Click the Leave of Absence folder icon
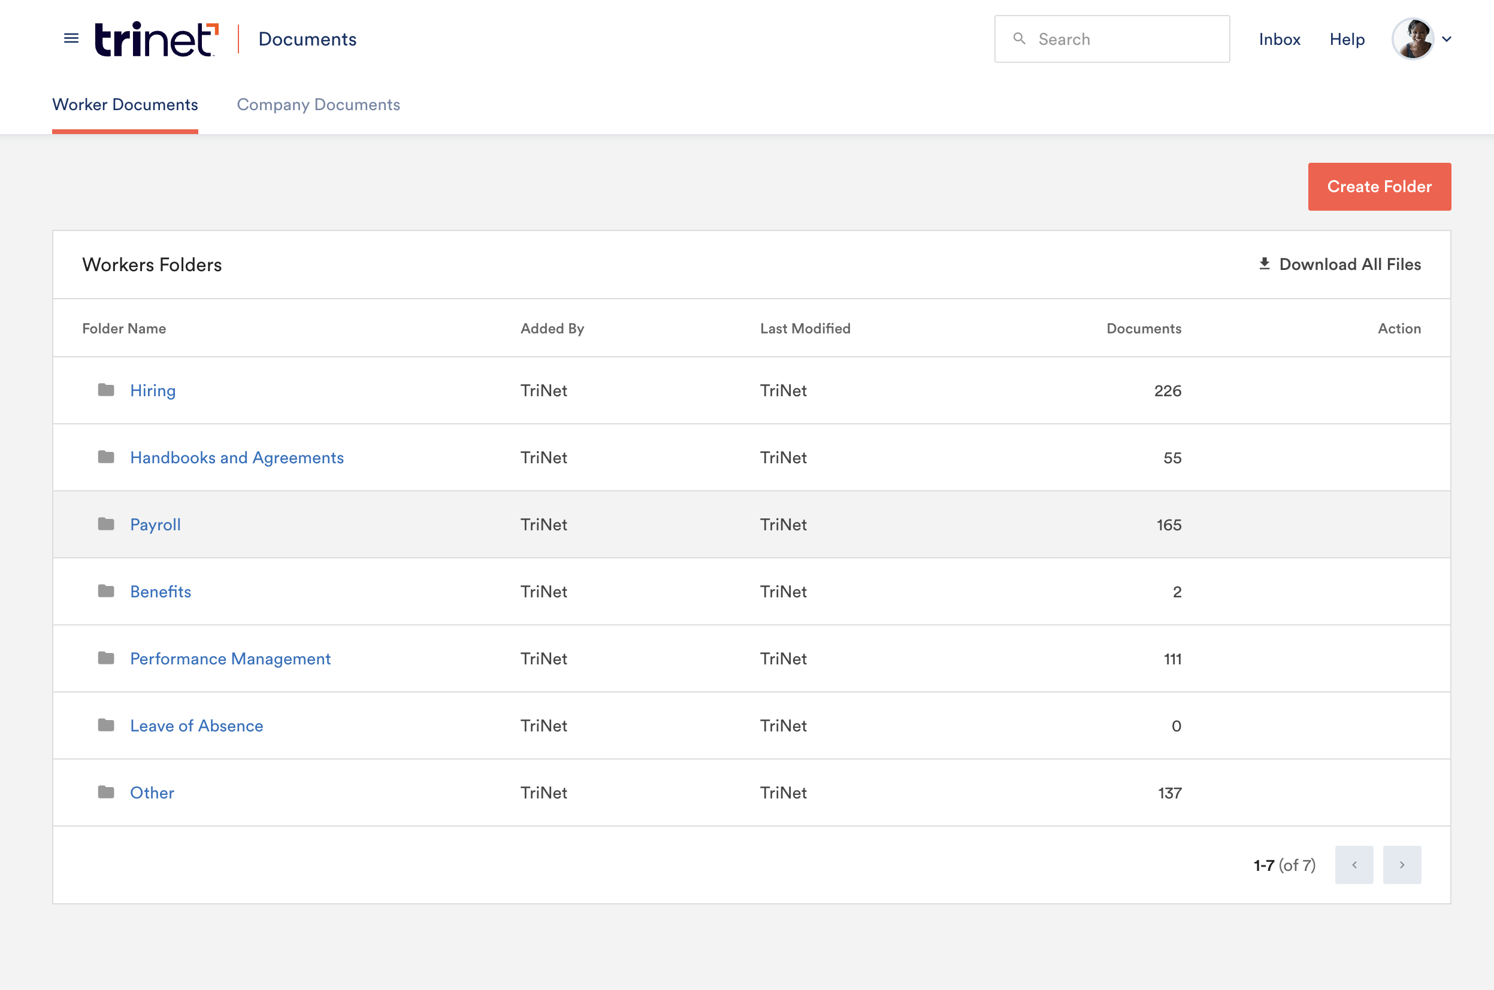This screenshot has width=1494, height=990. [x=106, y=725]
